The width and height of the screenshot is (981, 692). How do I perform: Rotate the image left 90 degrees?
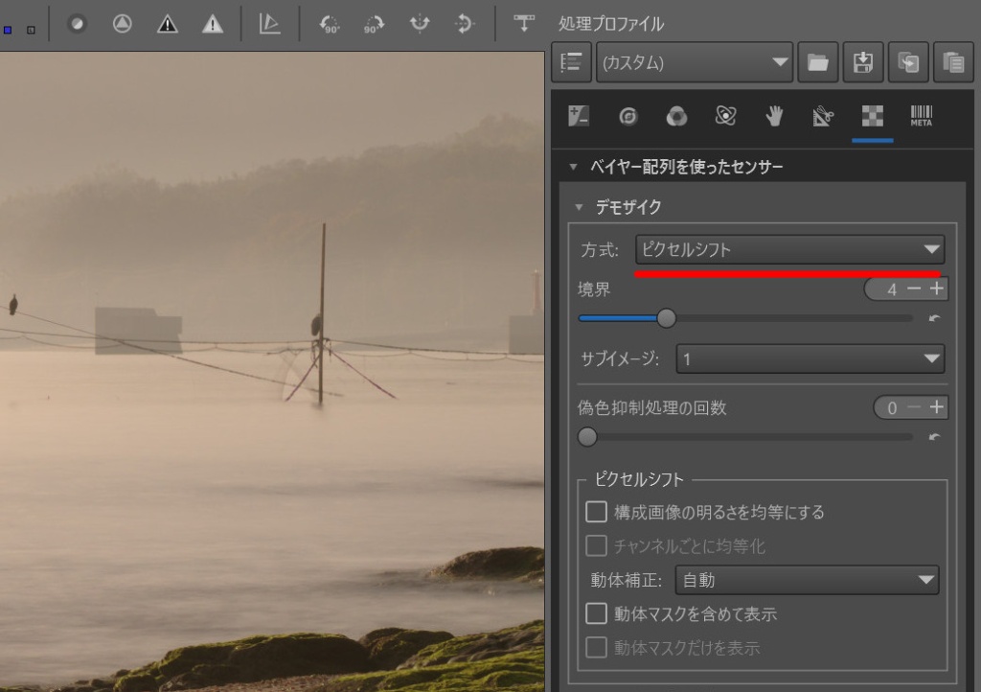330,24
